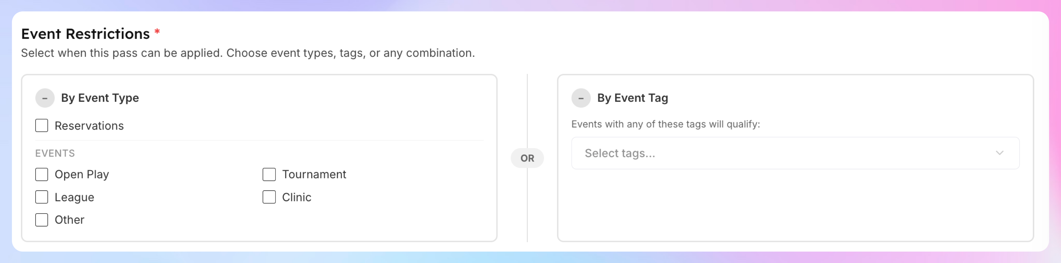Toggle the Clinic checkbox
The width and height of the screenshot is (1061, 263).
click(269, 197)
